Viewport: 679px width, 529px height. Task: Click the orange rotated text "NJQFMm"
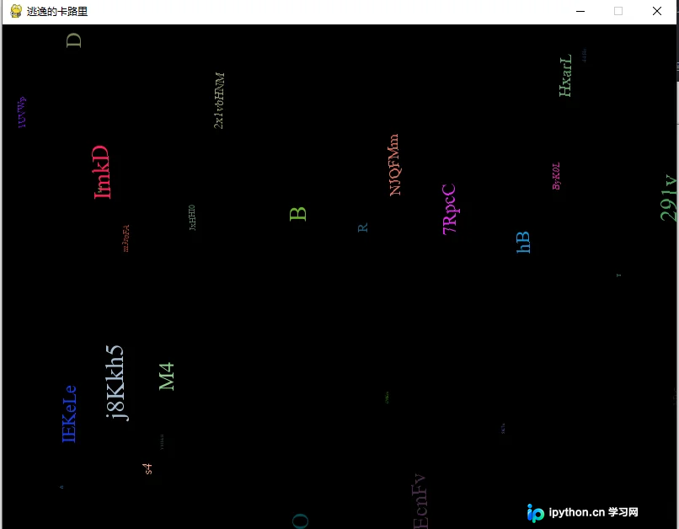[394, 165]
